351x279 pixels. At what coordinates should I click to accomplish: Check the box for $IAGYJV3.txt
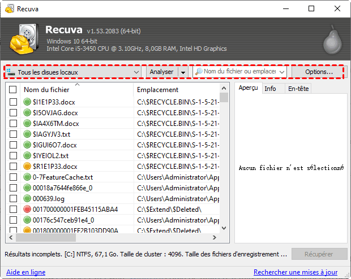tap(13, 134)
